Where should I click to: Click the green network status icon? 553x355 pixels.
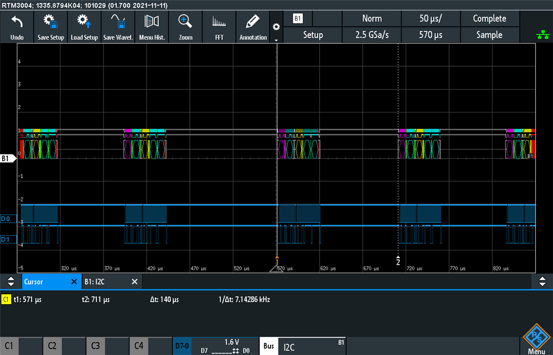click(543, 35)
